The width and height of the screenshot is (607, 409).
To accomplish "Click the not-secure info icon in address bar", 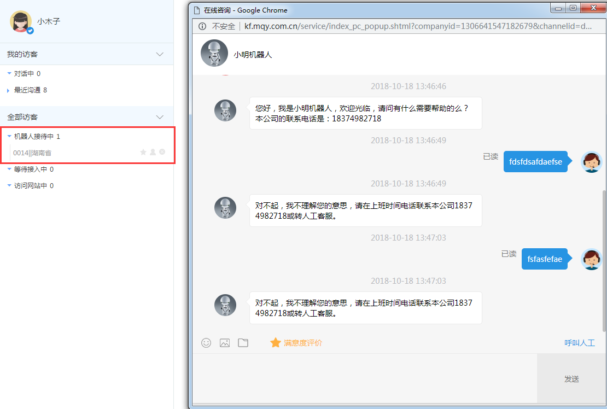I will click(x=202, y=26).
